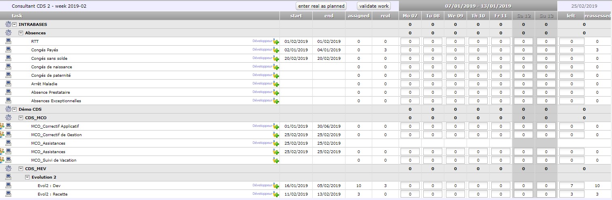The width and height of the screenshot is (612, 200).
Task: Collapse the Absences activity group
Action: coord(21,33)
